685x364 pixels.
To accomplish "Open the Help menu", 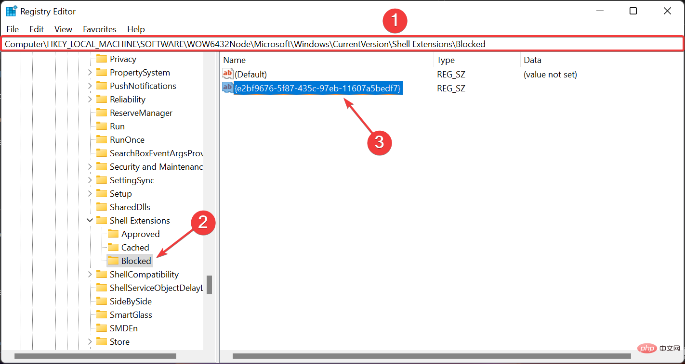I will [x=136, y=29].
